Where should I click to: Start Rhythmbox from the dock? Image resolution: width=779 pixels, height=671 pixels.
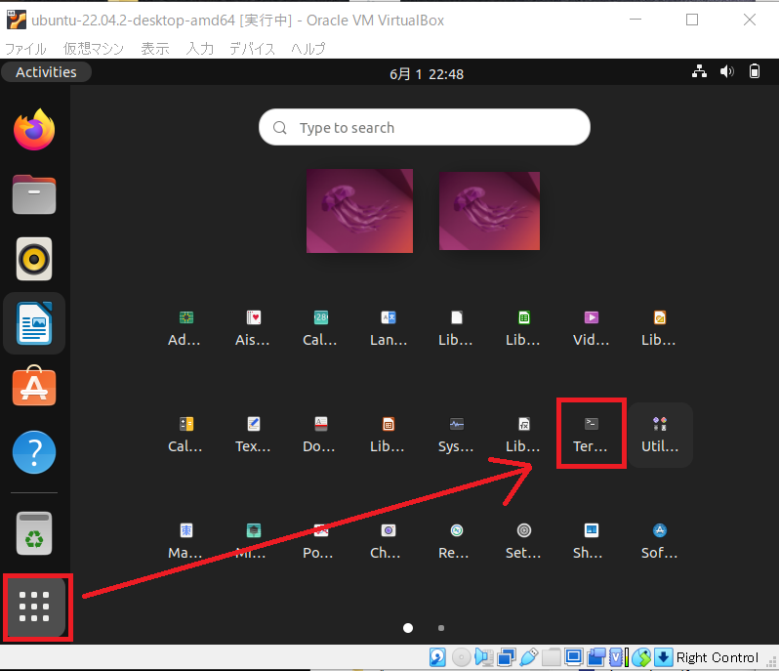(34, 259)
